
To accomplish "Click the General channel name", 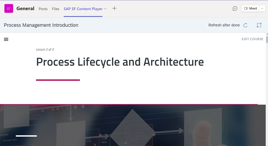I will pos(25,8).
